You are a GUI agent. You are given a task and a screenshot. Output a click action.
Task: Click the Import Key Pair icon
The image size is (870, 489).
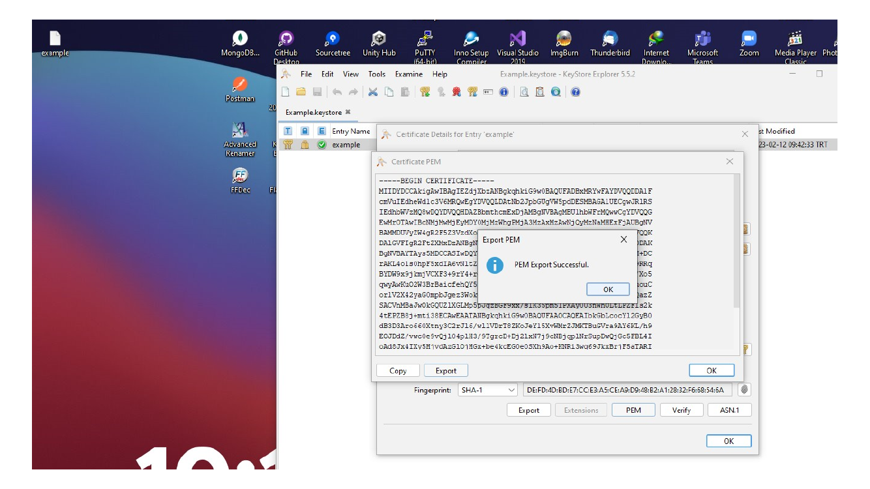tap(472, 92)
